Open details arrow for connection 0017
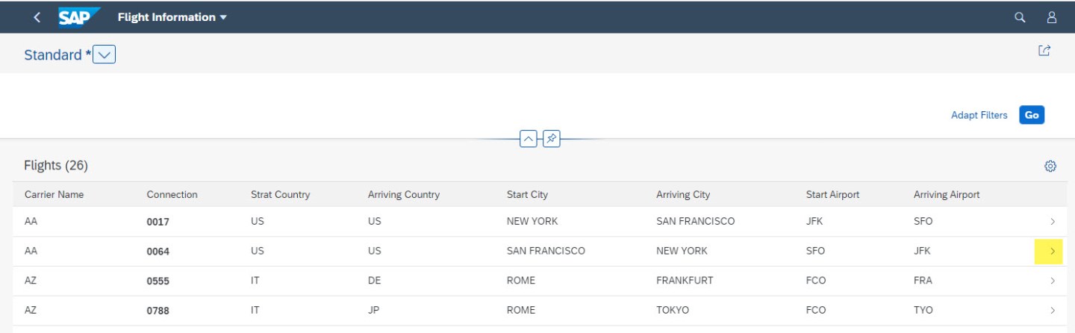 (x=1052, y=222)
